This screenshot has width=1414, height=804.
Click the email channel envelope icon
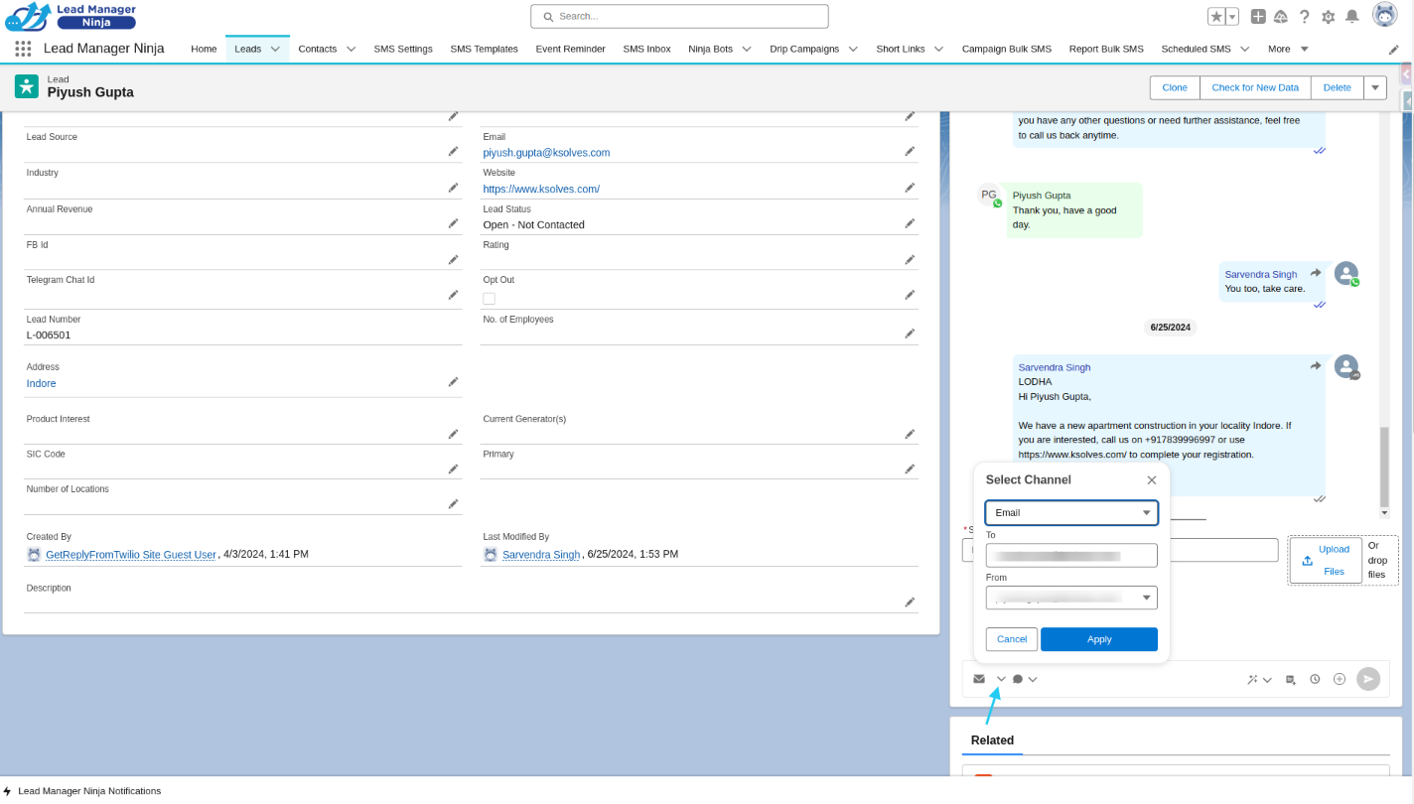tap(979, 679)
